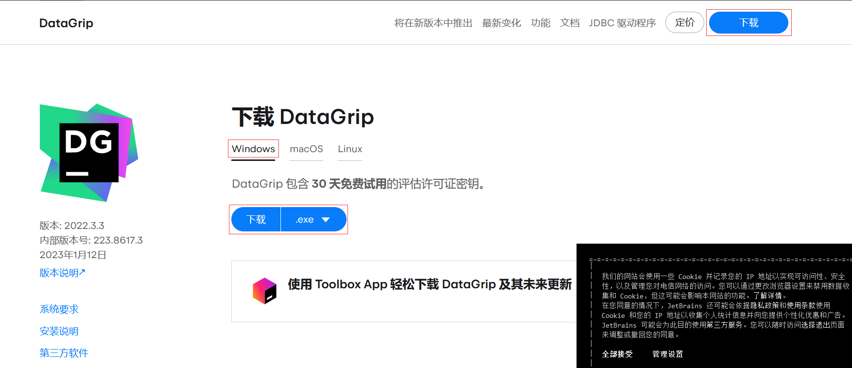Open 安装说明 link
This screenshot has width=852, height=368.
[x=59, y=331]
